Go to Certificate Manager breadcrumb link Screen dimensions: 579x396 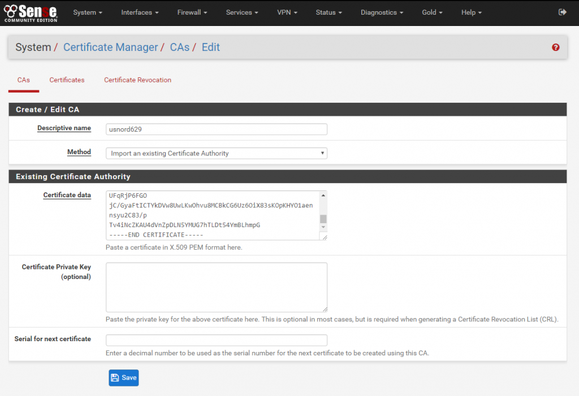tap(110, 47)
